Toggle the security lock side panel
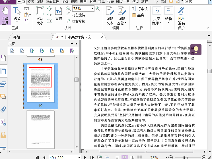212x159 pixels. [x=3, y=135]
